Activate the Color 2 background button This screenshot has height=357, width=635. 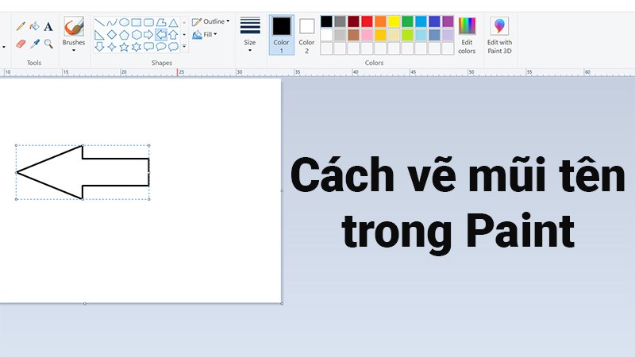(x=306, y=35)
